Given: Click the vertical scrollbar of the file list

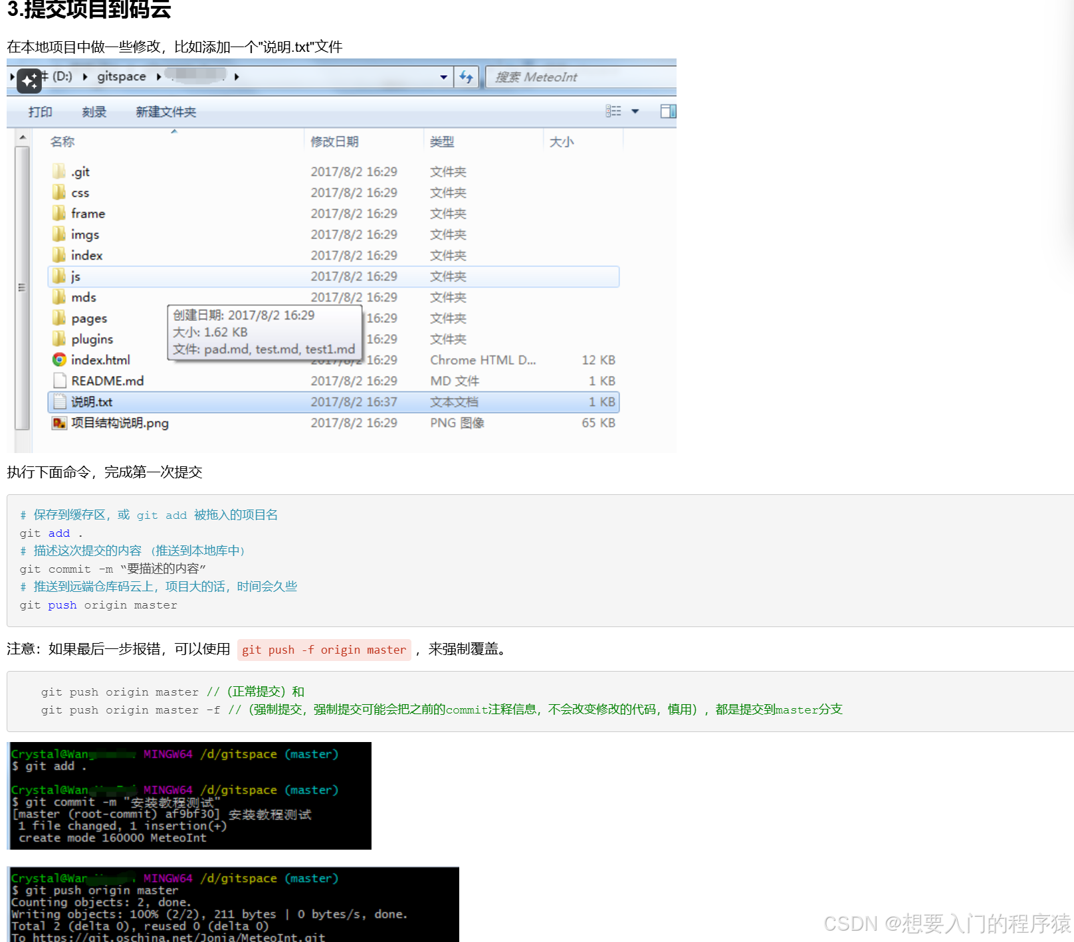Looking at the screenshot, I should coord(23,288).
